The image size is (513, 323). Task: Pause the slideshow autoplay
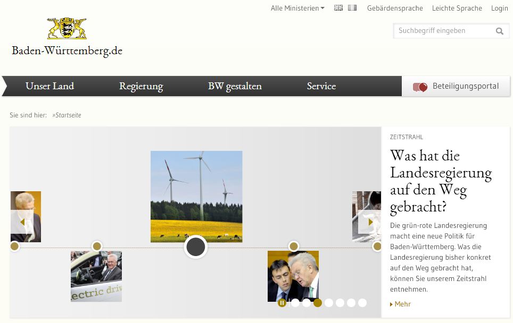pos(282,303)
